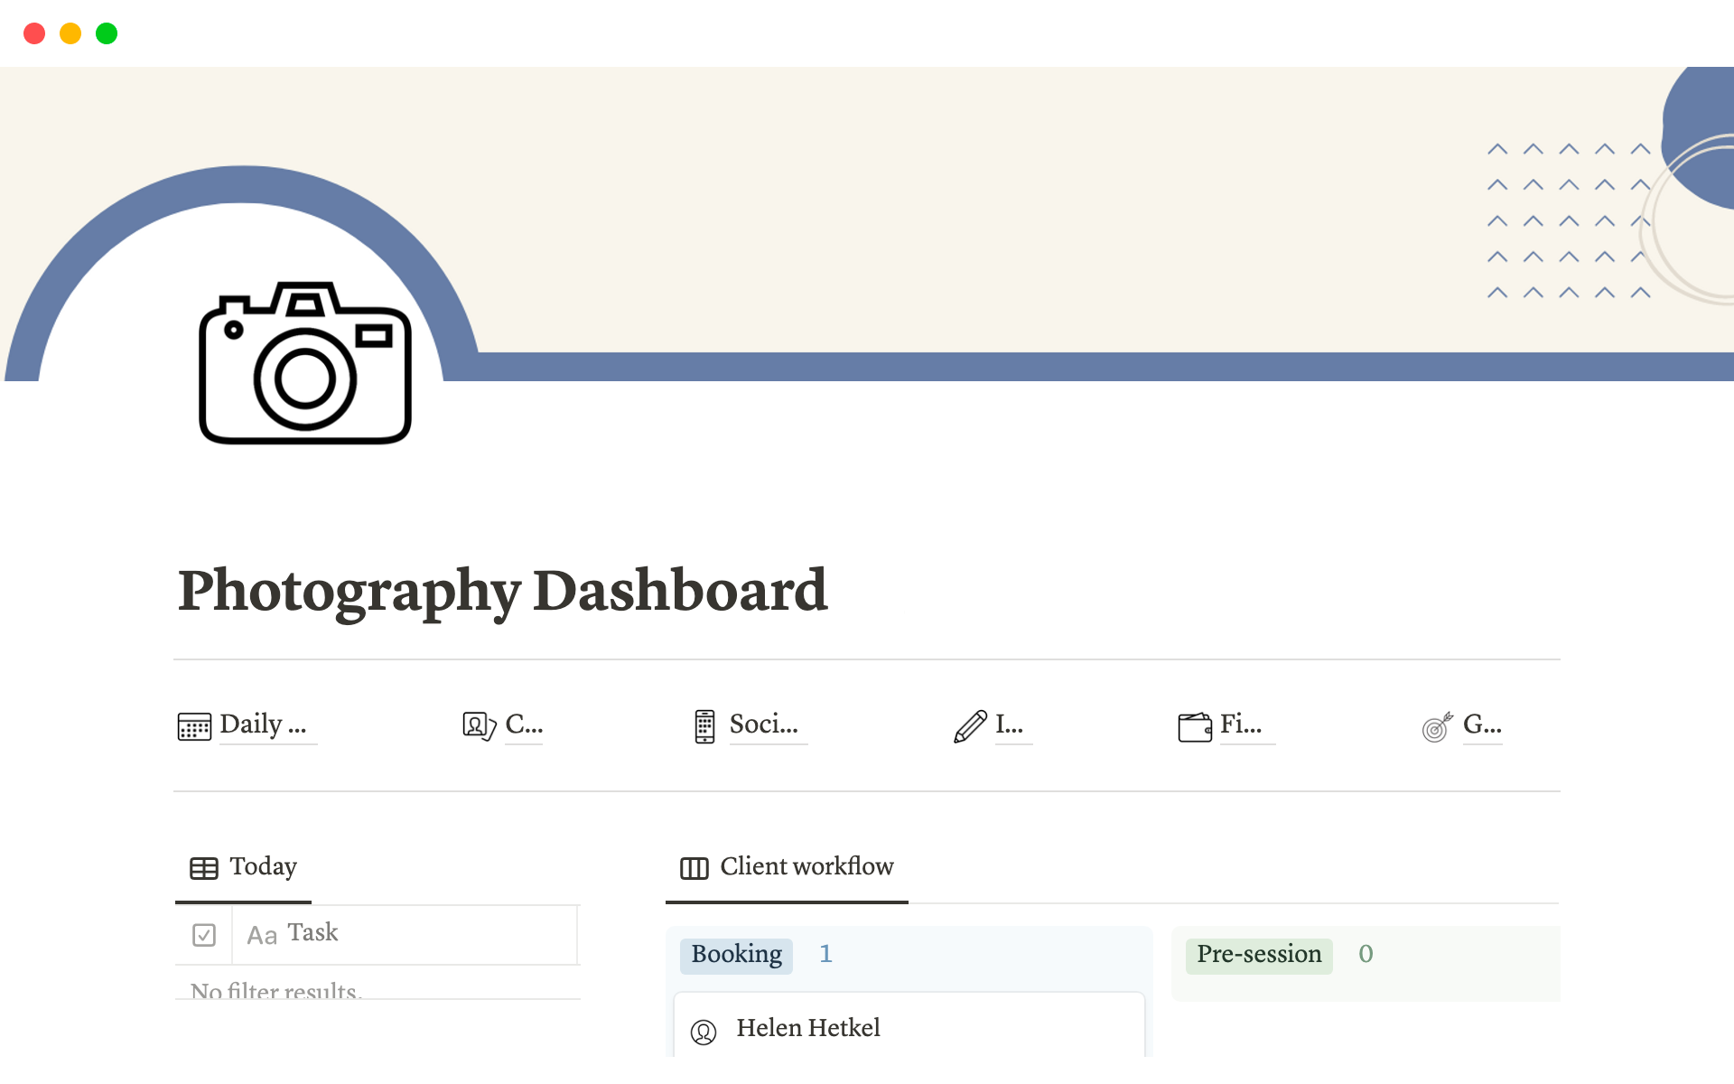The width and height of the screenshot is (1734, 1084).
Task: Click the checkbox column header icon
Action: 204,934
